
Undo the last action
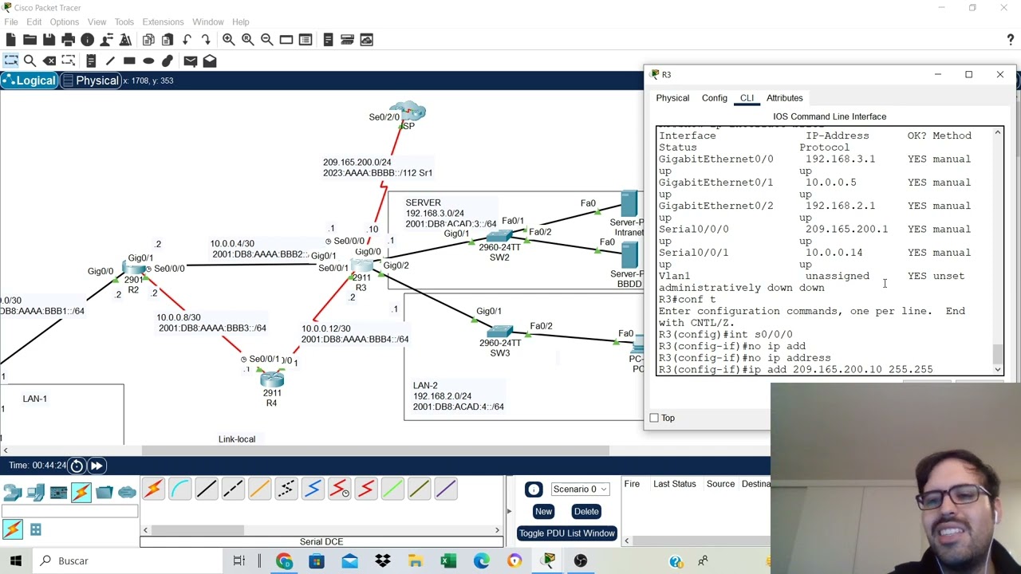[x=187, y=40]
